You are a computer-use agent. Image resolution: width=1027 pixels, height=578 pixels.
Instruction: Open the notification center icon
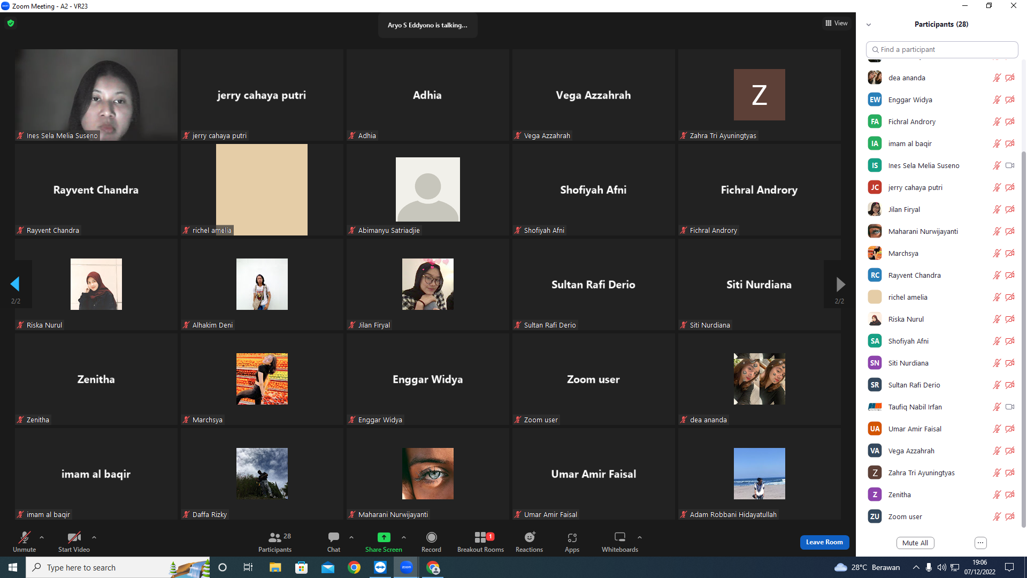[x=1009, y=567]
